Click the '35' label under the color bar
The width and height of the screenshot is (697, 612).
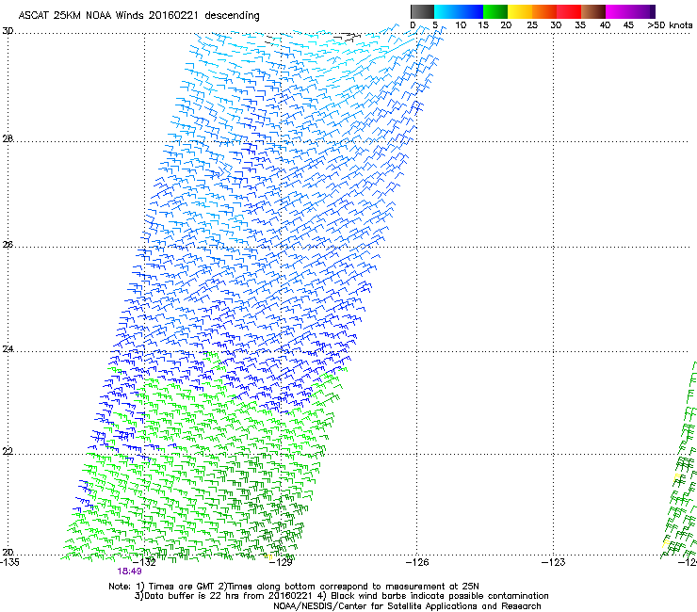point(580,25)
